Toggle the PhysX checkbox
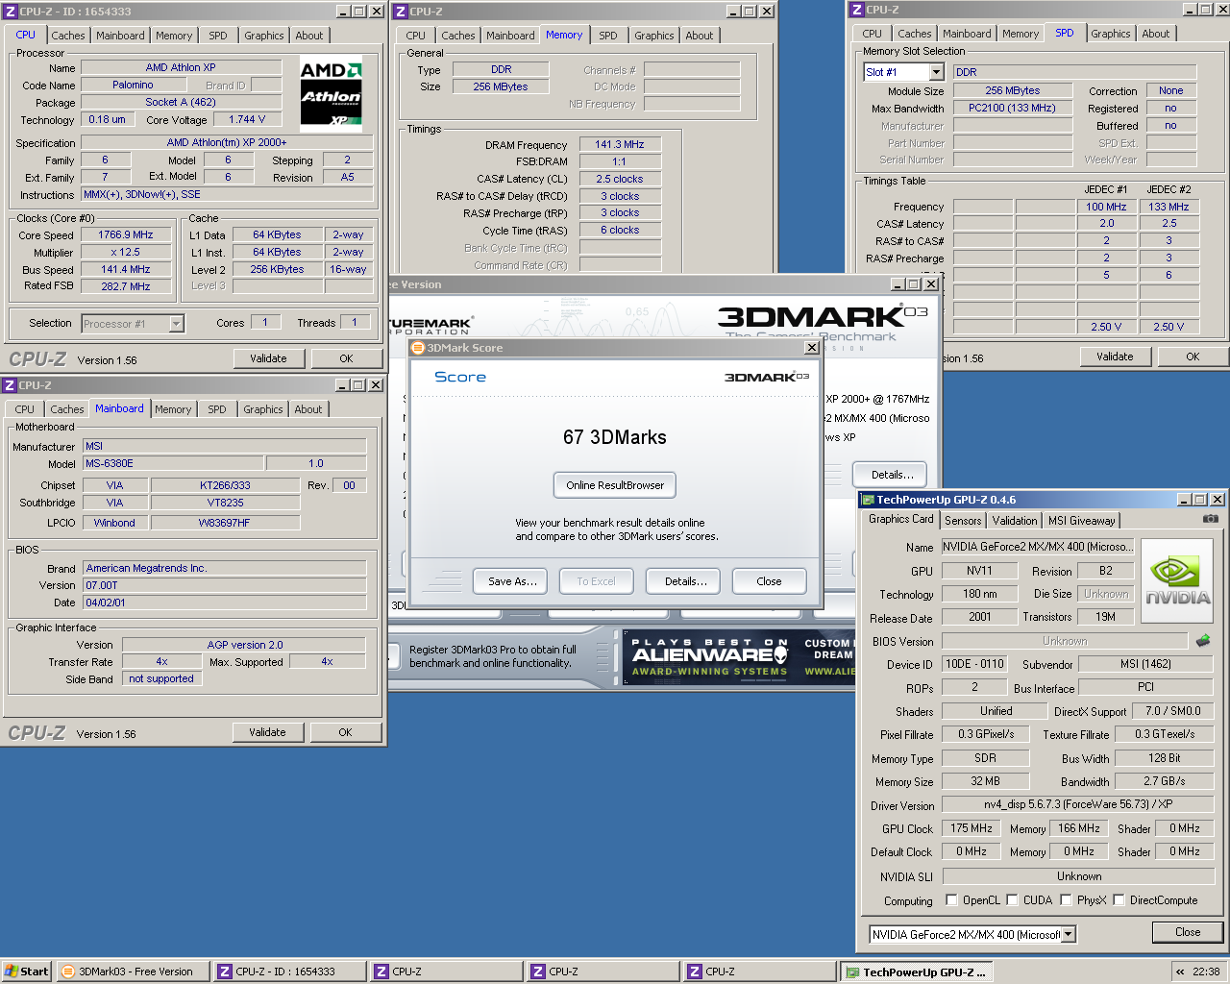The width and height of the screenshot is (1230, 984). click(x=1066, y=900)
